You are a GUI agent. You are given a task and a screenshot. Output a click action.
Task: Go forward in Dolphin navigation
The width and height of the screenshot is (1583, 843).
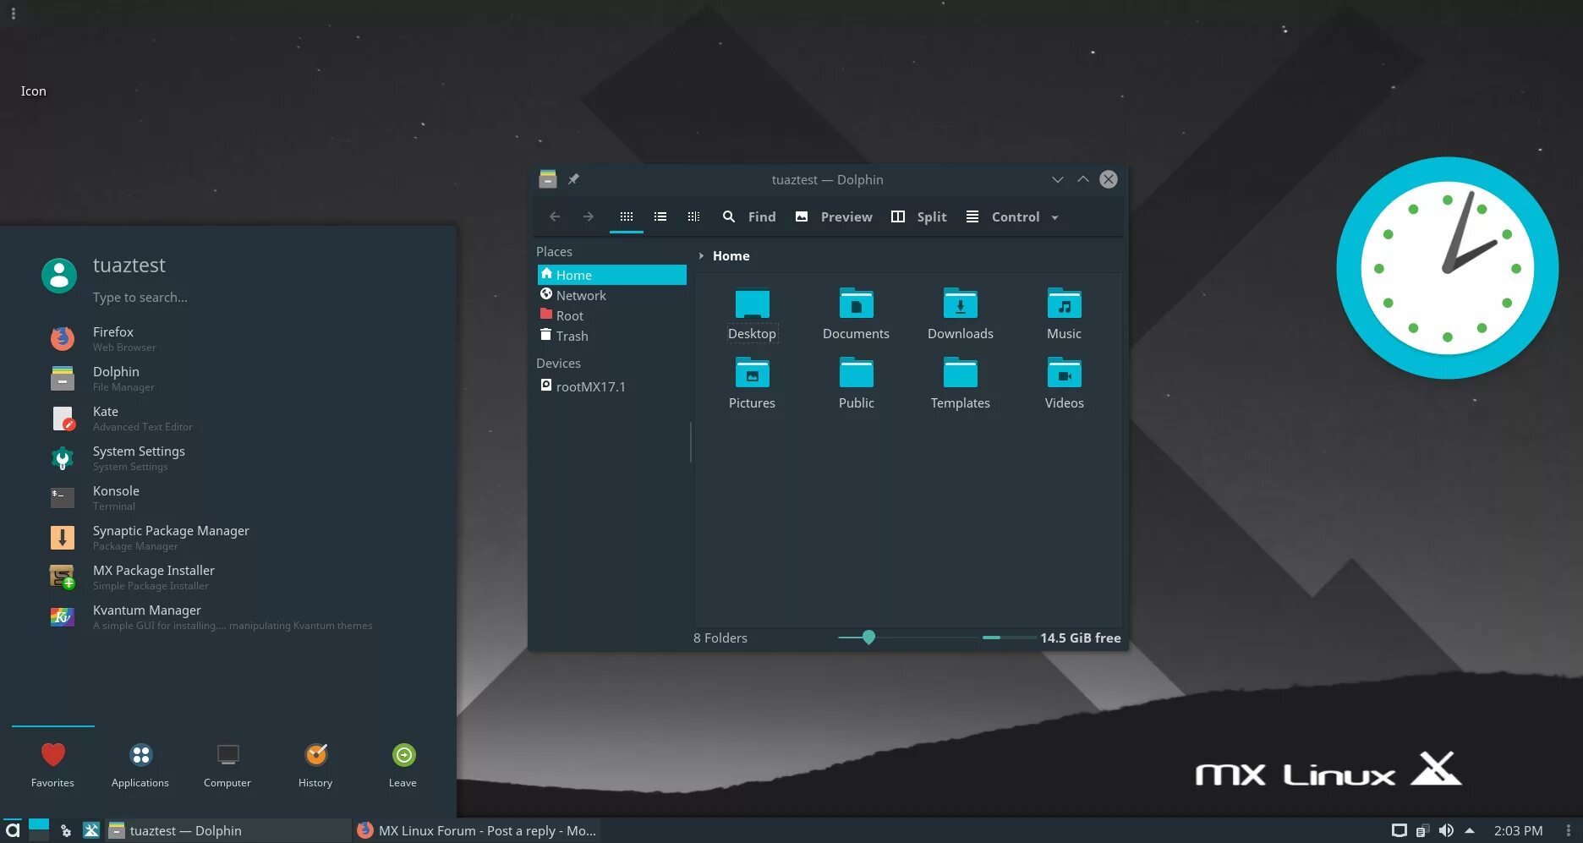click(589, 216)
